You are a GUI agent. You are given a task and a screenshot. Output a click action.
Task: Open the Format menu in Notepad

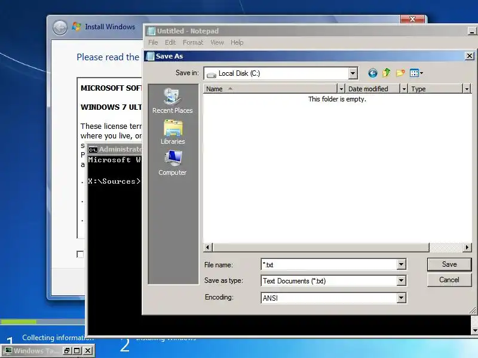193,42
